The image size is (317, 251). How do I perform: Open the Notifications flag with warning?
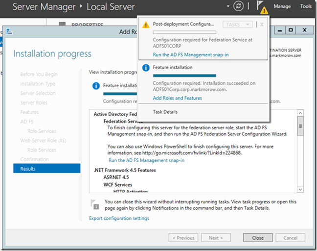click(262, 7)
